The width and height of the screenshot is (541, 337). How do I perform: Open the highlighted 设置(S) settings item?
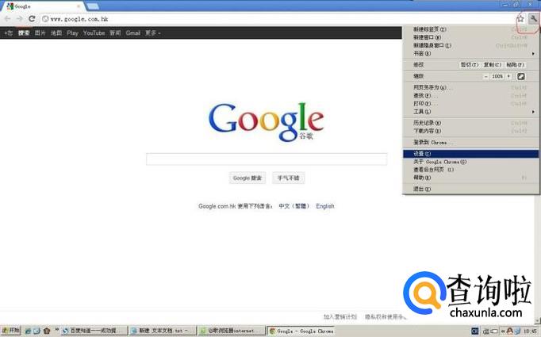coord(470,154)
